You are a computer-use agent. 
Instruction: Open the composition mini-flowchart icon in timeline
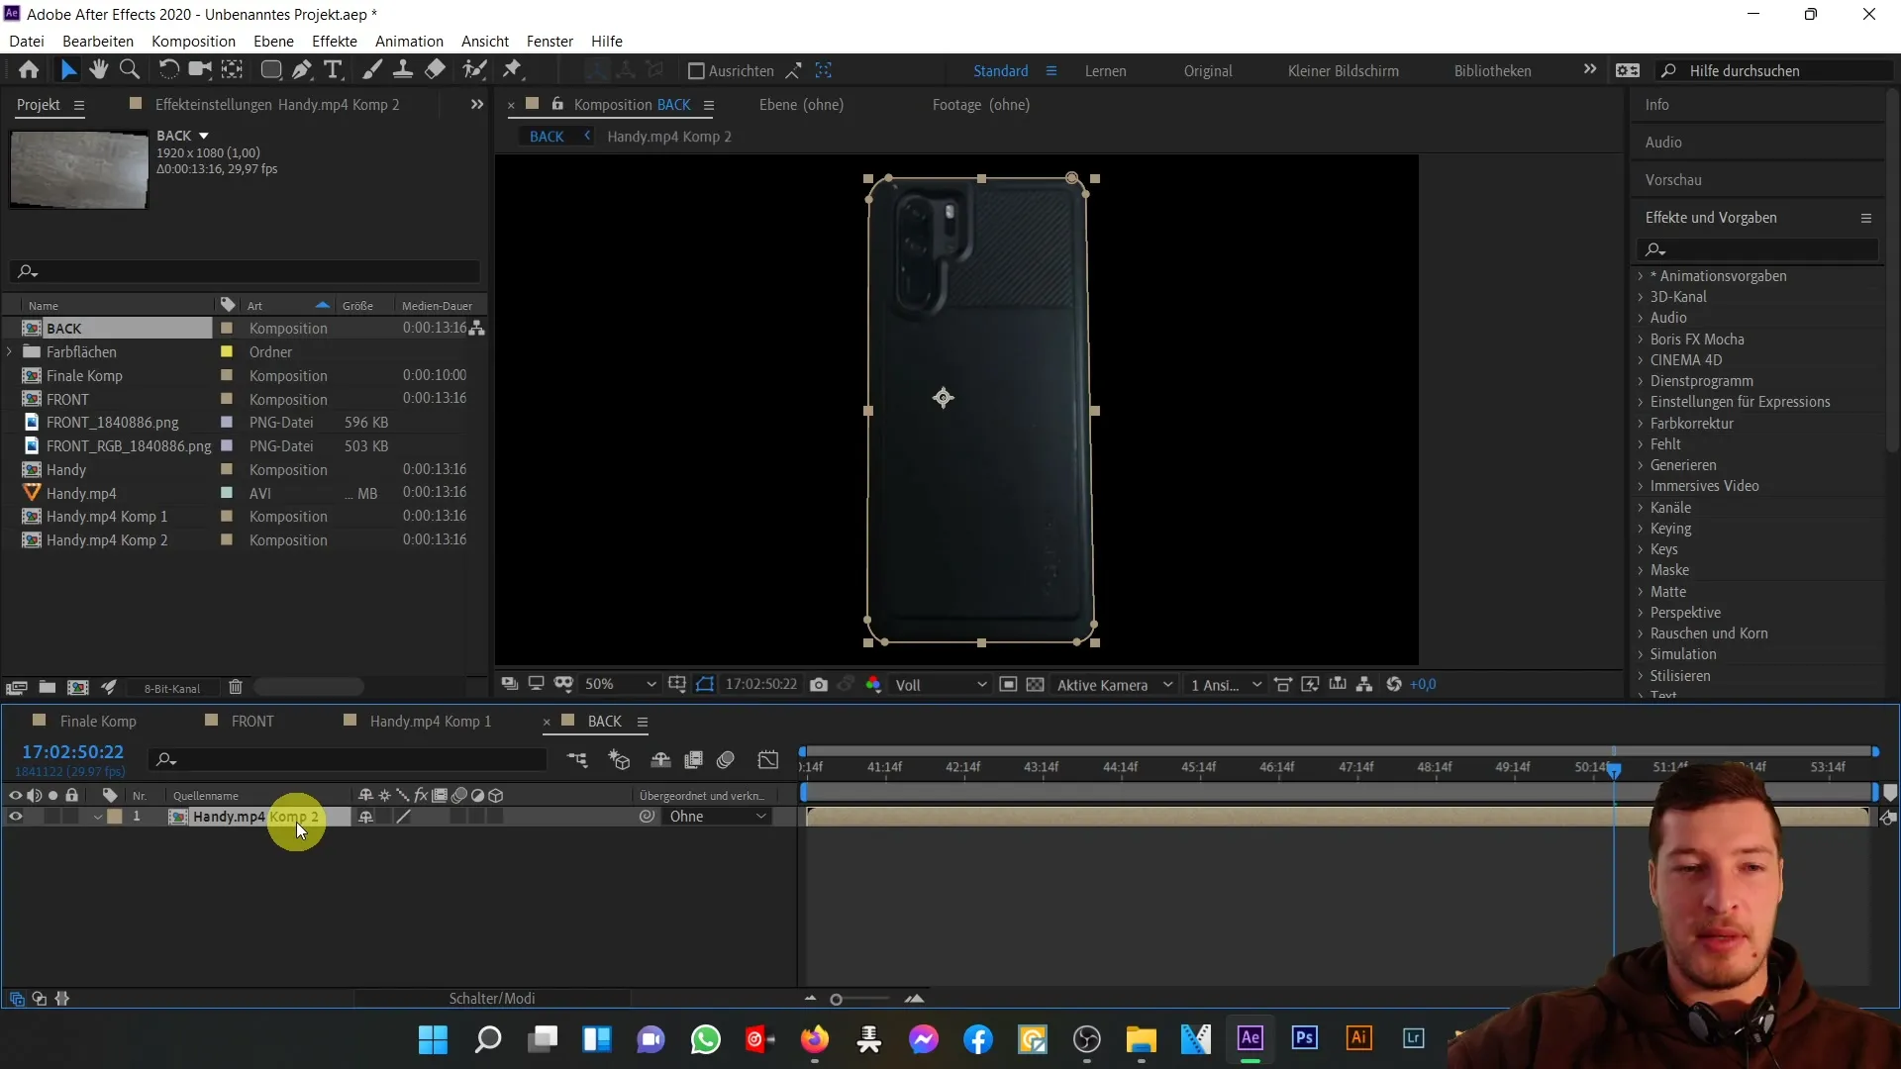577,760
